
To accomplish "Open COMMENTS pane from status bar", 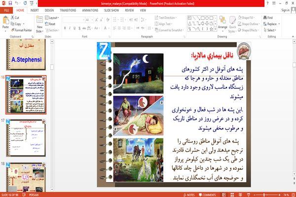I will coord(207,195).
